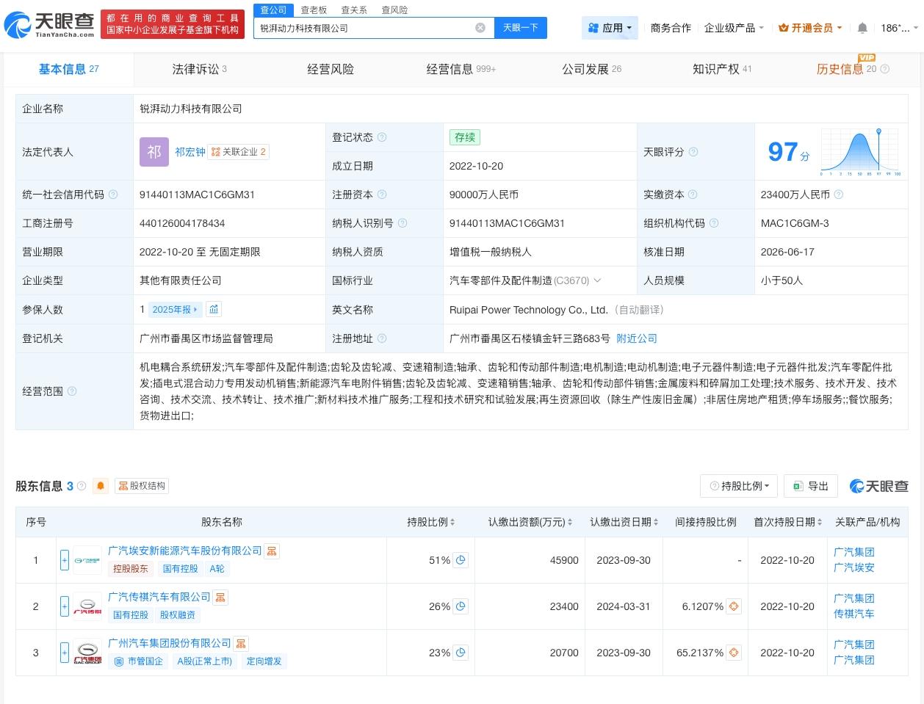Open pie chart icon for 23% share
The image size is (924, 704).
pyautogui.click(x=461, y=653)
